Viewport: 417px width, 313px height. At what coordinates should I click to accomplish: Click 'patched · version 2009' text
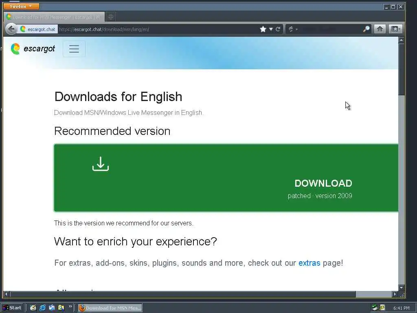click(320, 196)
